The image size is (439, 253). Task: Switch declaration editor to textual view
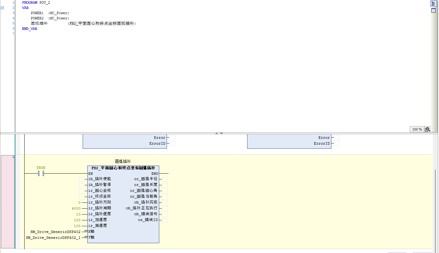(x=433, y=3)
